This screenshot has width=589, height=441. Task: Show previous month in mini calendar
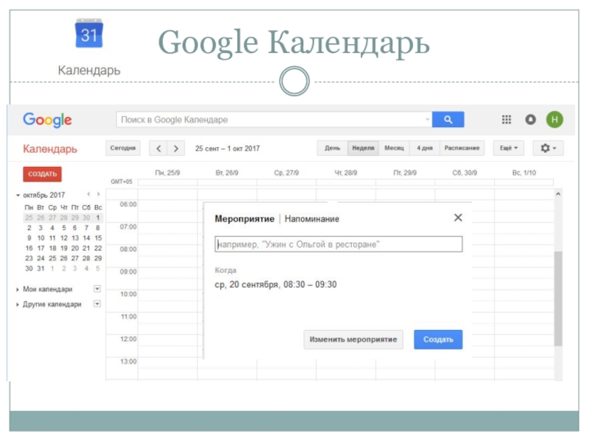[x=88, y=194]
